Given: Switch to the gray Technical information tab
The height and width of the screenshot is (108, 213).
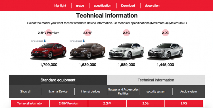Looking at the screenshot, I should 156,80.
